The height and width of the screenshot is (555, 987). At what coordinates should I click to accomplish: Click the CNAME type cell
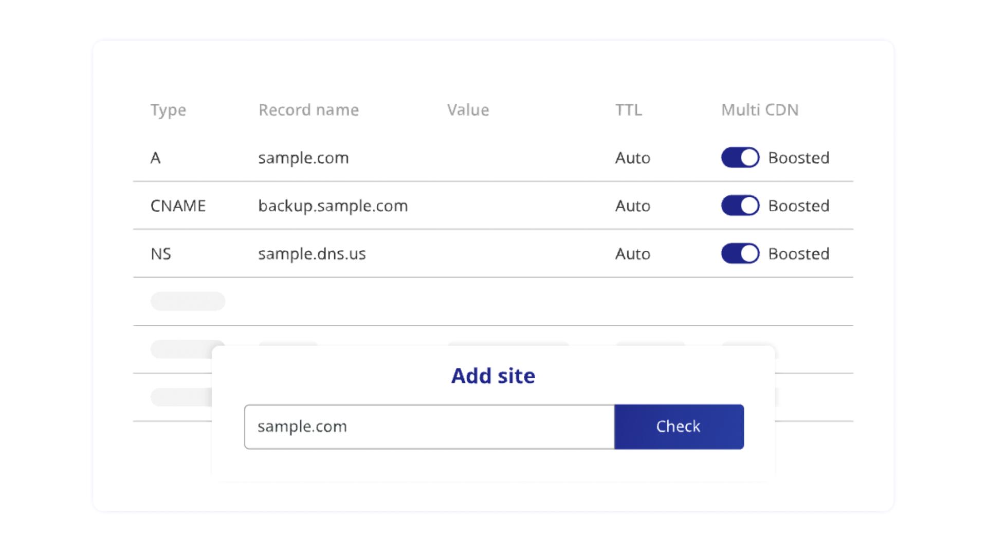(x=178, y=206)
